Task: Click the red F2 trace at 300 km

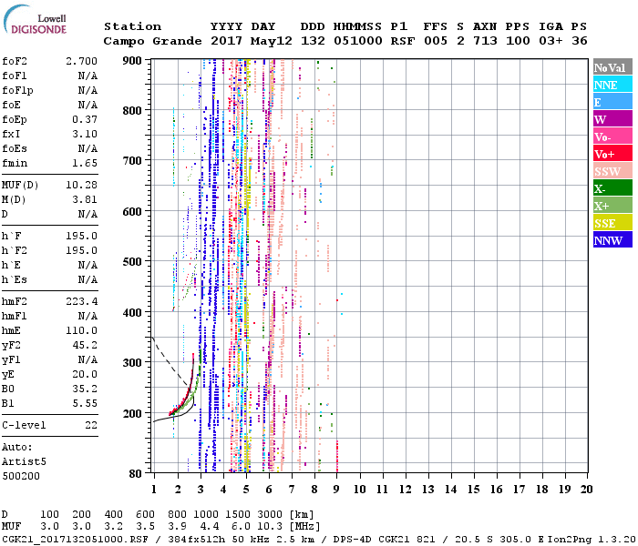Action: click(x=193, y=362)
